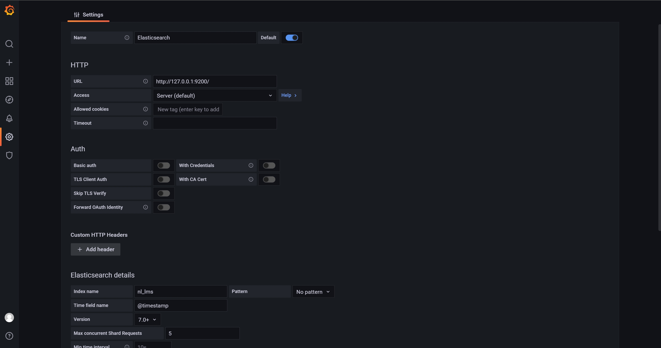Click the Custom HTTP Headers heading
The height and width of the screenshot is (348, 661).
[x=99, y=235]
